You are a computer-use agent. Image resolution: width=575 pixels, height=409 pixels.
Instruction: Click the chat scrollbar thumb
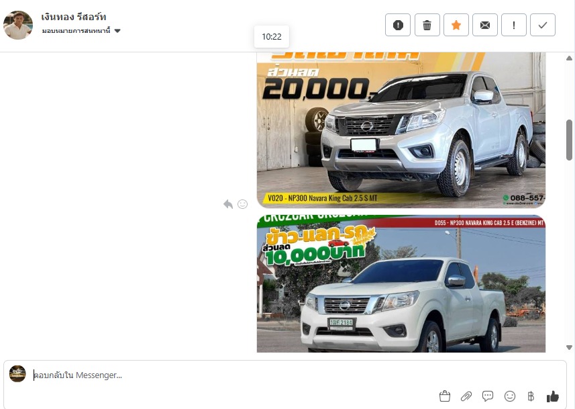coord(569,140)
